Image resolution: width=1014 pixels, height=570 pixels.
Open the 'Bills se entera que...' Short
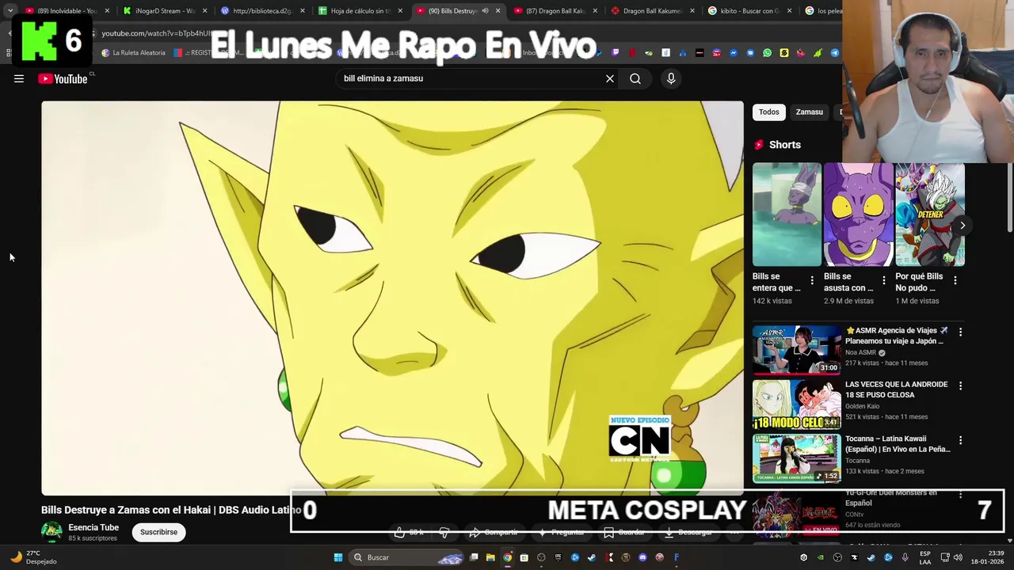click(x=787, y=215)
